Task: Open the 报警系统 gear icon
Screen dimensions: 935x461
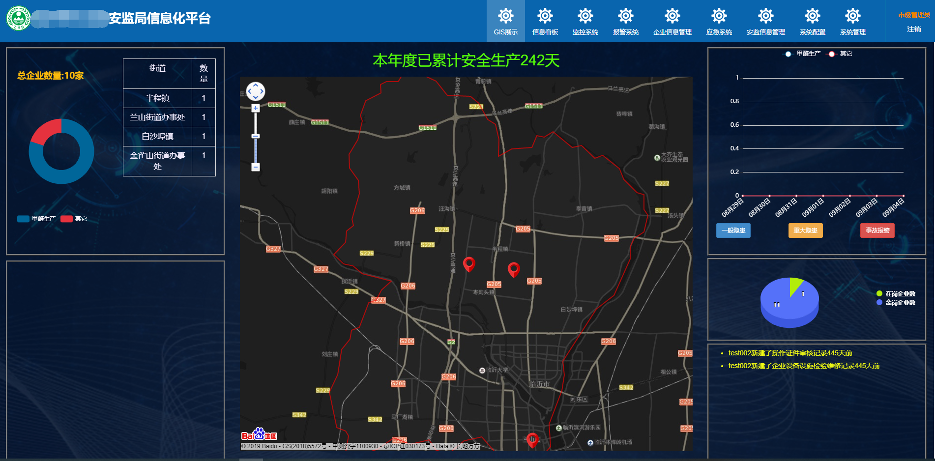Action: click(625, 16)
